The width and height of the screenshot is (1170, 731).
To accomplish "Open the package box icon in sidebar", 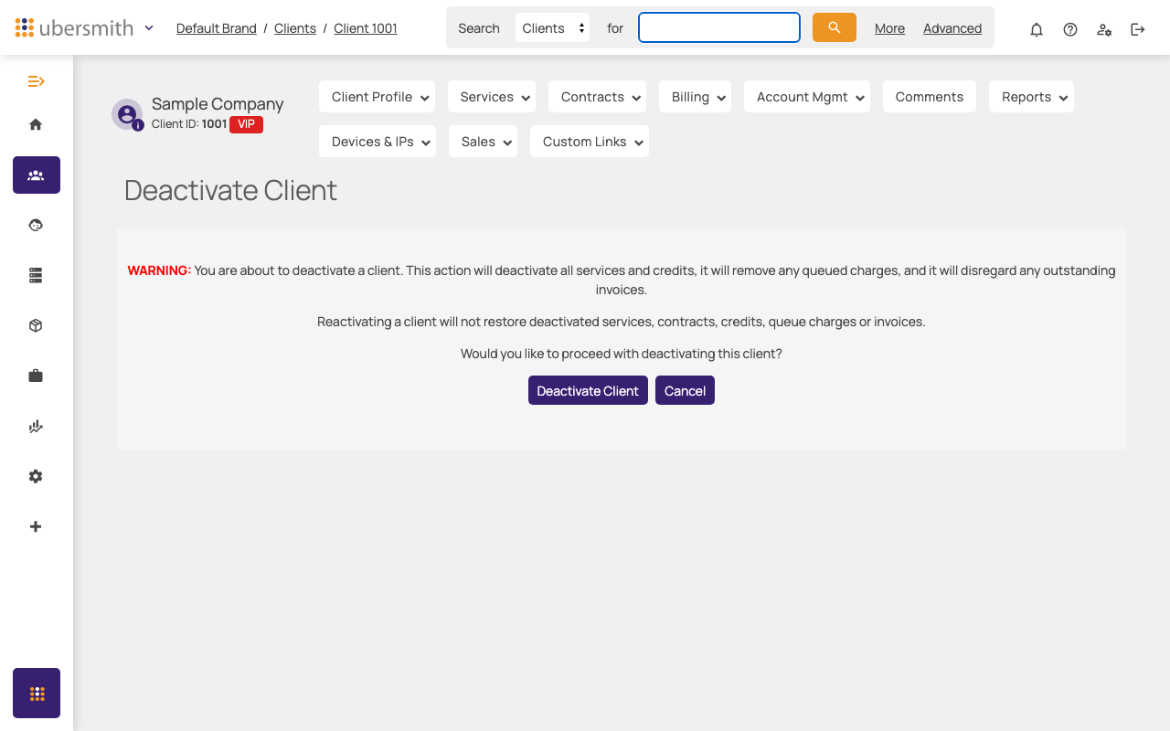I will 36,325.
